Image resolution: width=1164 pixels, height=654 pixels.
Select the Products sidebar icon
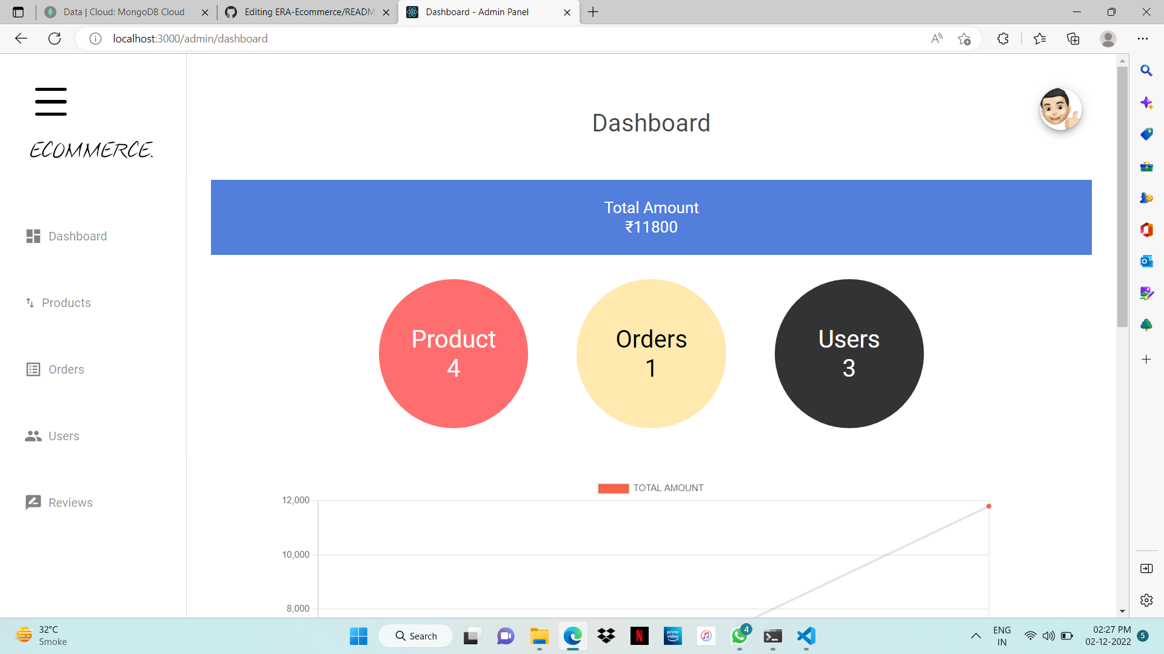[31, 303]
